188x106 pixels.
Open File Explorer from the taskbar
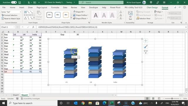90,103
